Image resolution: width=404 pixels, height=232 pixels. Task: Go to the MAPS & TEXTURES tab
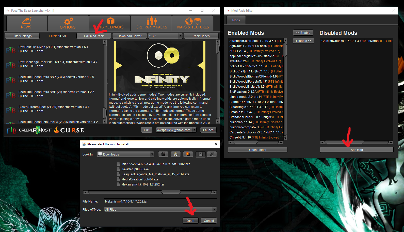(192, 23)
